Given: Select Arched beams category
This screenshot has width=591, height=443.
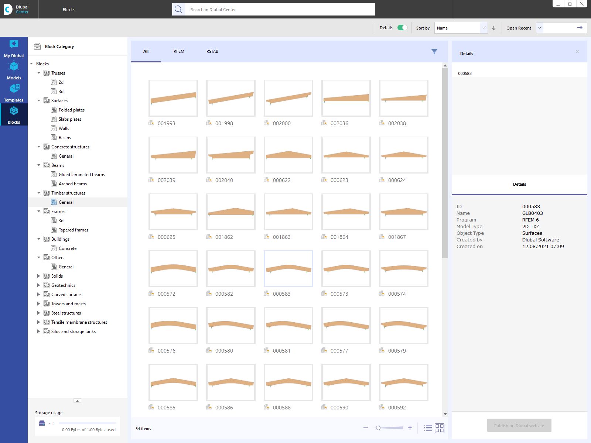Looking at the screenshot, I should (x=73, y=183).
